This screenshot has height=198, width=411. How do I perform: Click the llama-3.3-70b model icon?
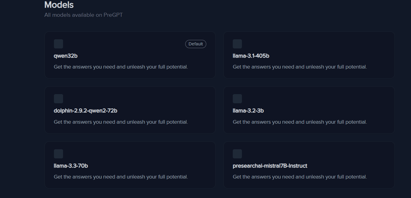[58, 154]
